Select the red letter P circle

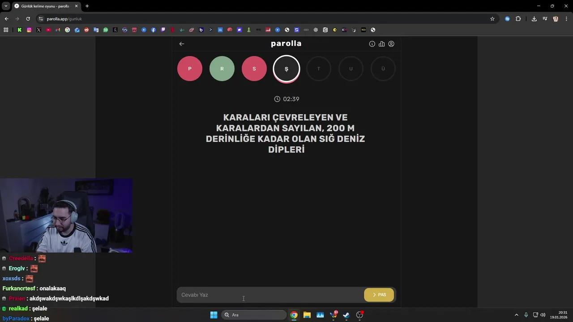tap(190, 69)
